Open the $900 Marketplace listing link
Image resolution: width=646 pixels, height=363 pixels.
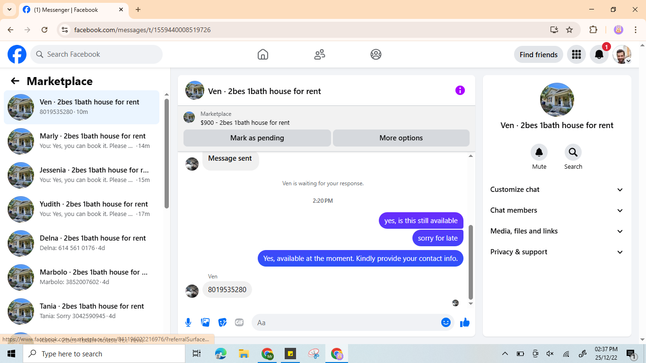[245, 122]
